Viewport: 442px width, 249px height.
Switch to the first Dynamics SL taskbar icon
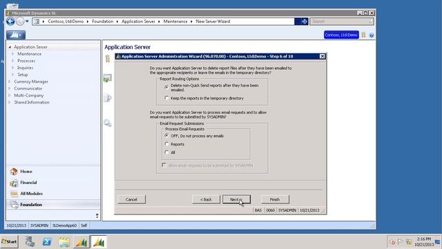pyautogui.click(x=81, y=242)
